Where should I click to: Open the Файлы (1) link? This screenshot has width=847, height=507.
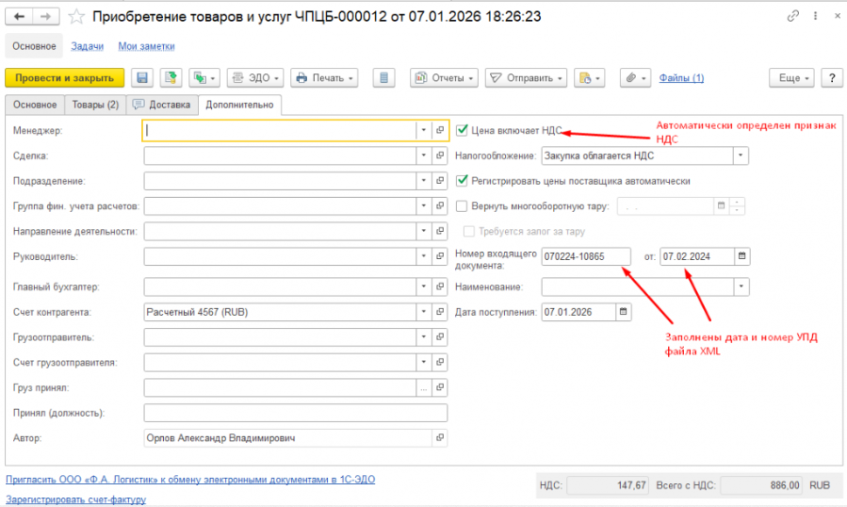[682, 78]
